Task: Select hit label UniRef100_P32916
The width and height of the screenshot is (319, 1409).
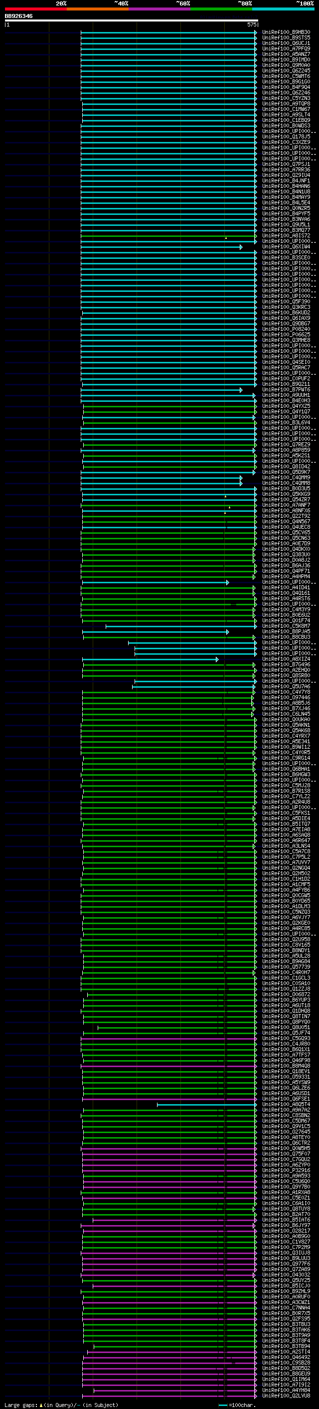Action: [286, 1171]
